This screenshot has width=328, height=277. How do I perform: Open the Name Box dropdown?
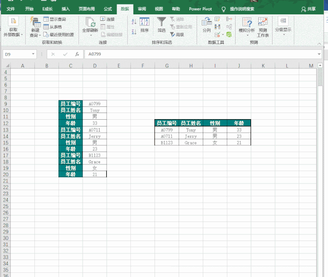click(33, 54)
